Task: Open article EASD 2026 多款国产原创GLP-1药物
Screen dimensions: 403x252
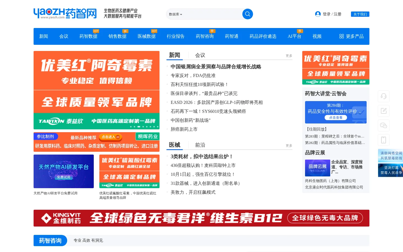Action: pos(217,102)
